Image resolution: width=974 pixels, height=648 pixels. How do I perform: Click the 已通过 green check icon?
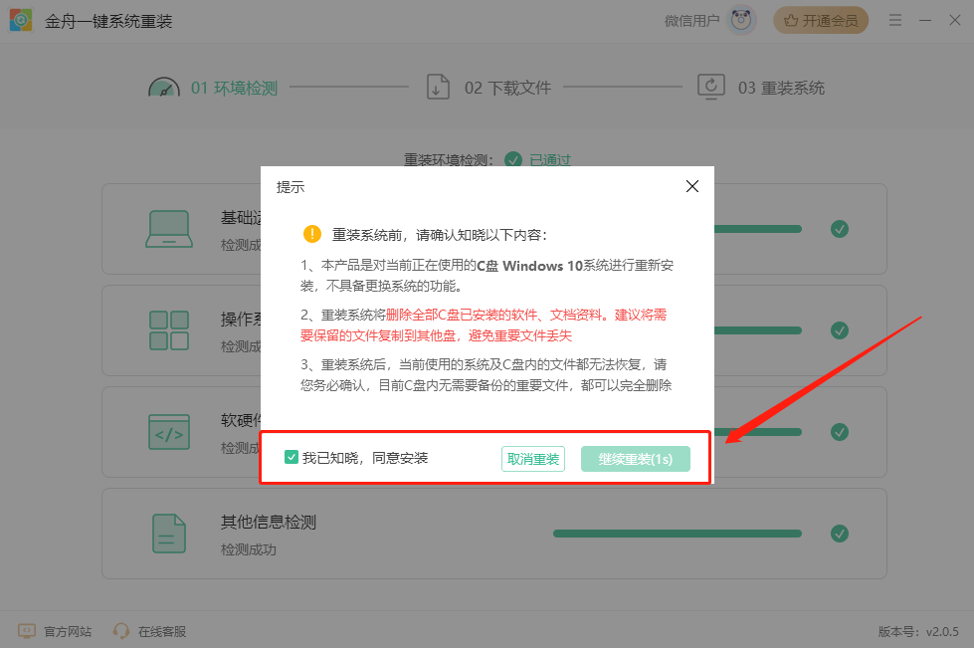tap(513, 159)
